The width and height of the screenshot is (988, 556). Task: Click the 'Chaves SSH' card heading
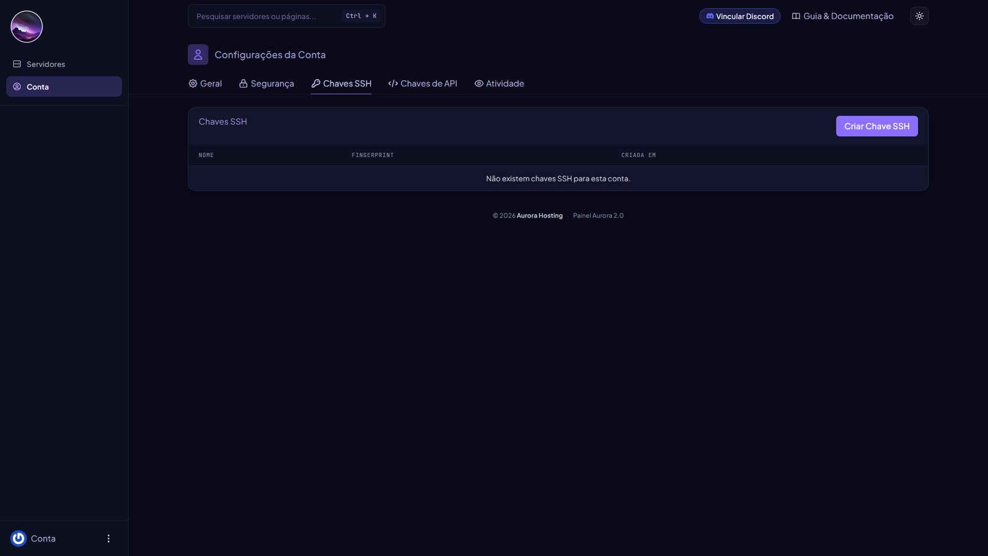223,122
